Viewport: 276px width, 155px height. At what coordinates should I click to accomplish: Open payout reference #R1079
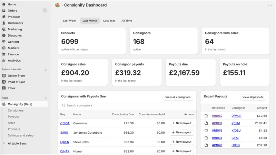click(217, 131)
